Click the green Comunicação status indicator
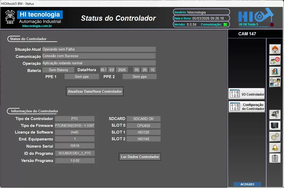This screenshot has width=284, height=188. [x=225, y=25]
